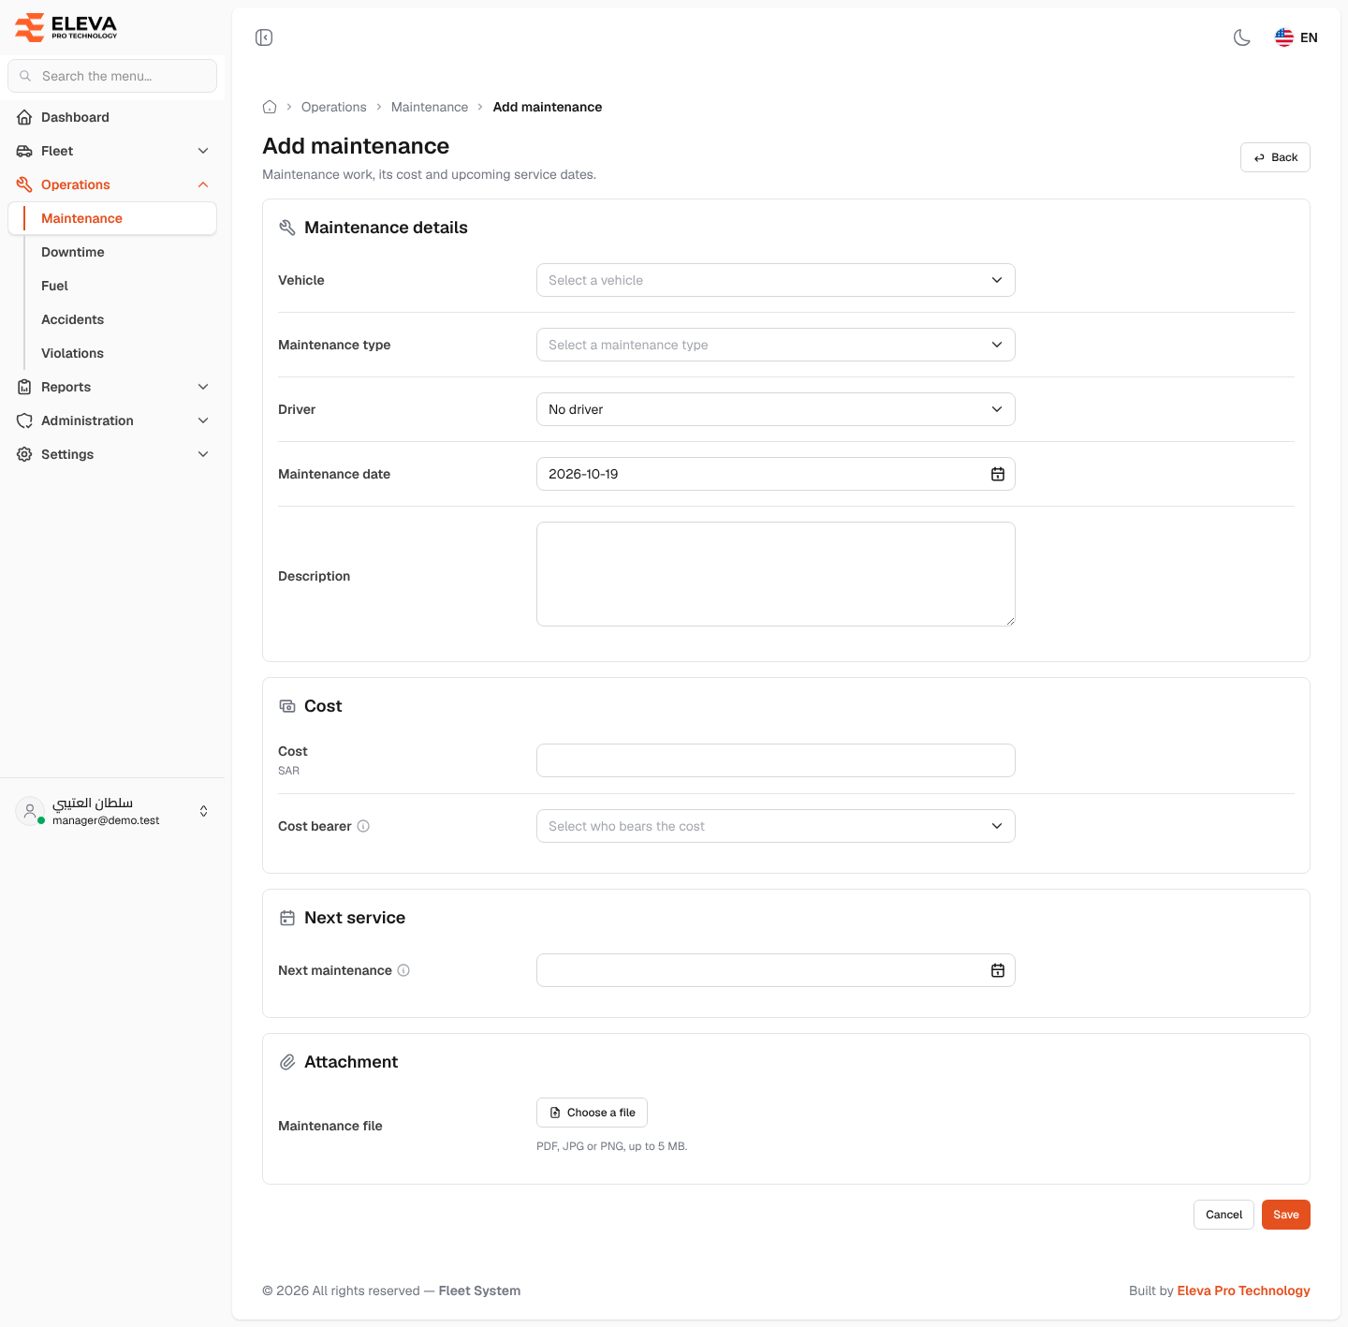Screen dimensions: 1348x1327
Task: Open the user account switcher arrows
Action: pyautogui.click(x=203, y=811)
